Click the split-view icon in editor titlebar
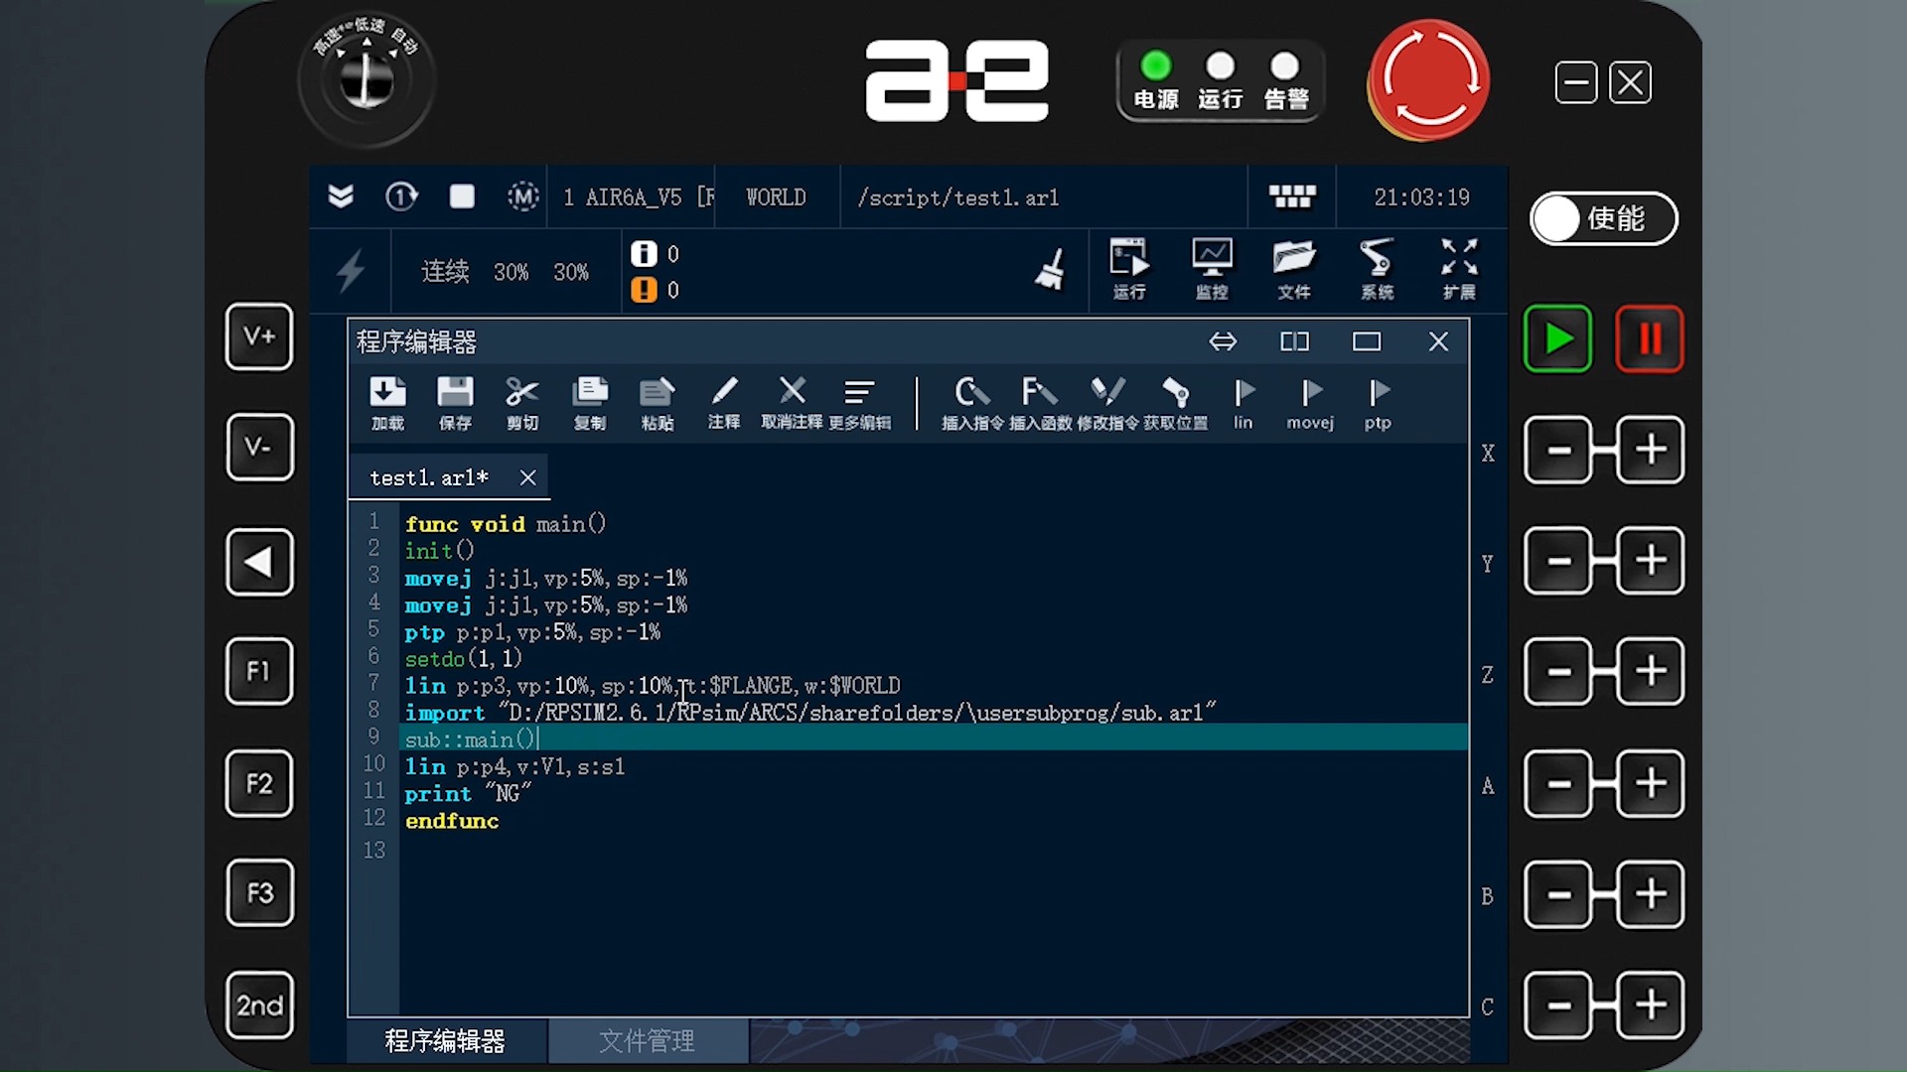The height and width of the screenshot is (1072, 1907). coord(1294,341)
